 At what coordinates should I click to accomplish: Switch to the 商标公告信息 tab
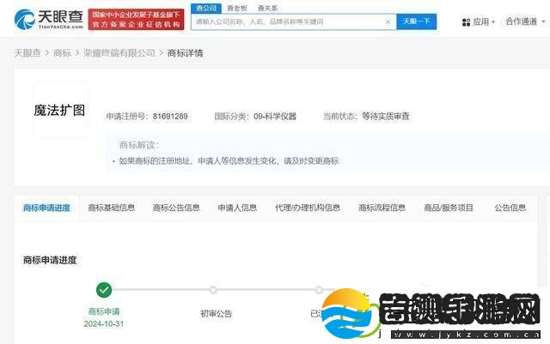click(176, 208)
